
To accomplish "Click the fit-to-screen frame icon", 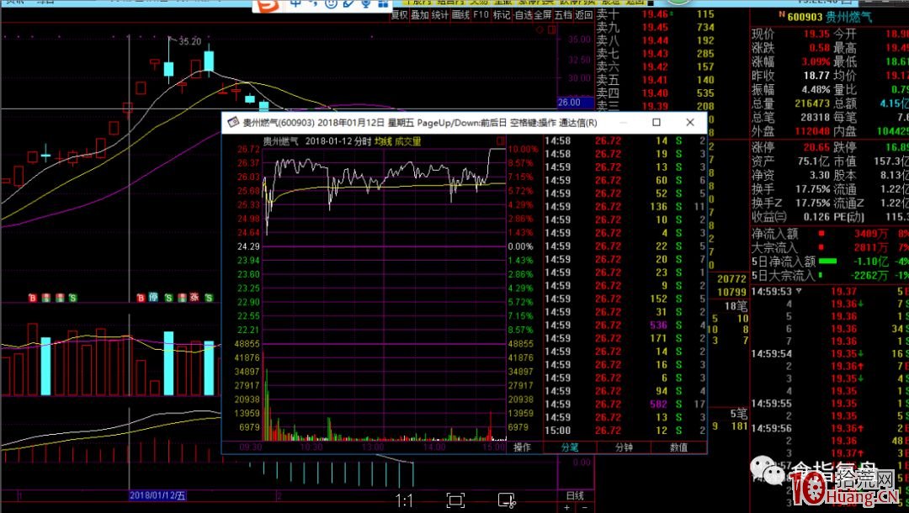I will pyautogui.click(x=455, y=500).
